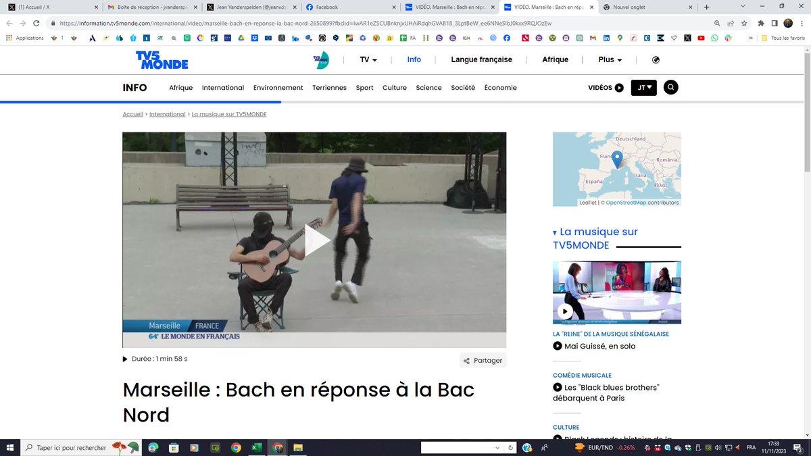Play the Marseille video
Image resolution: width=811 pixels, height=456 pixels.
pos(317,240)
